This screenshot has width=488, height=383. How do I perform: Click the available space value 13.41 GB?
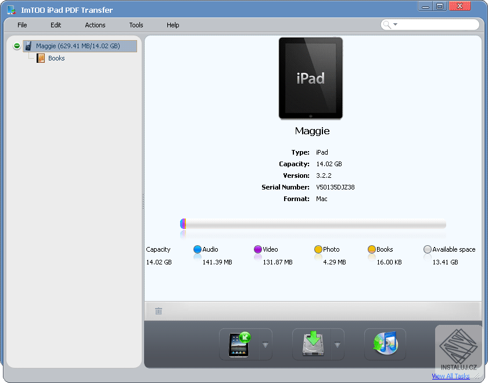(445, 262)
